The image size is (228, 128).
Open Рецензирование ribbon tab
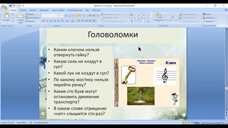75,10
